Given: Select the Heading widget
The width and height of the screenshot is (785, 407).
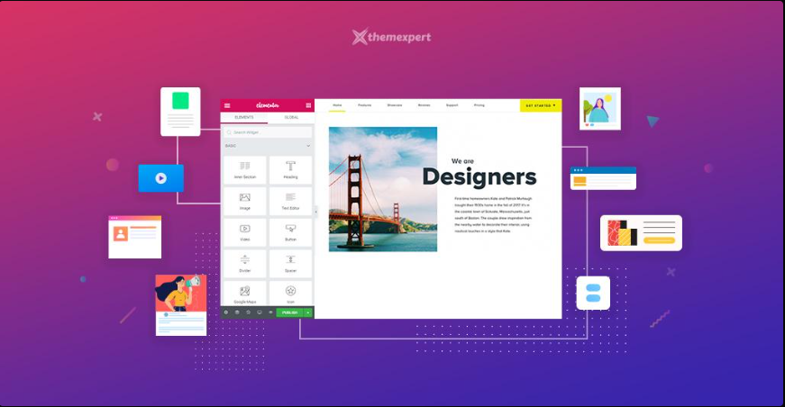Looking at the screenshot, I should pyautogui.click(x=290, y=169).
